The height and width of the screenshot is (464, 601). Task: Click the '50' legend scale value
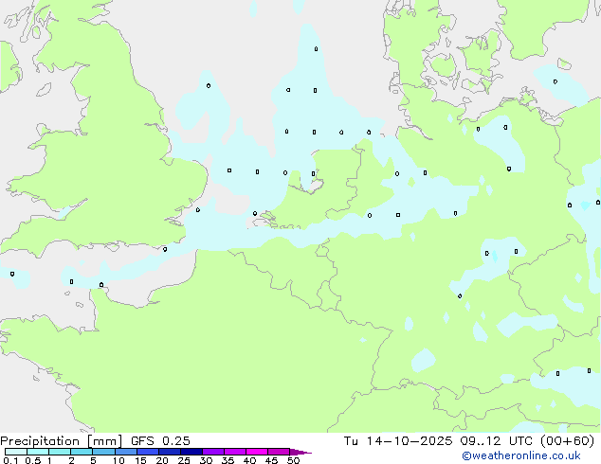tap(293, 460)
